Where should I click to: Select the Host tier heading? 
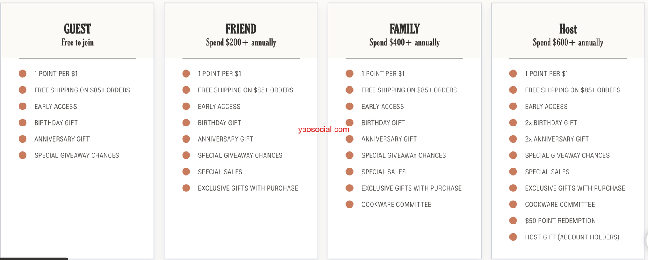click(x=568, y=29)
